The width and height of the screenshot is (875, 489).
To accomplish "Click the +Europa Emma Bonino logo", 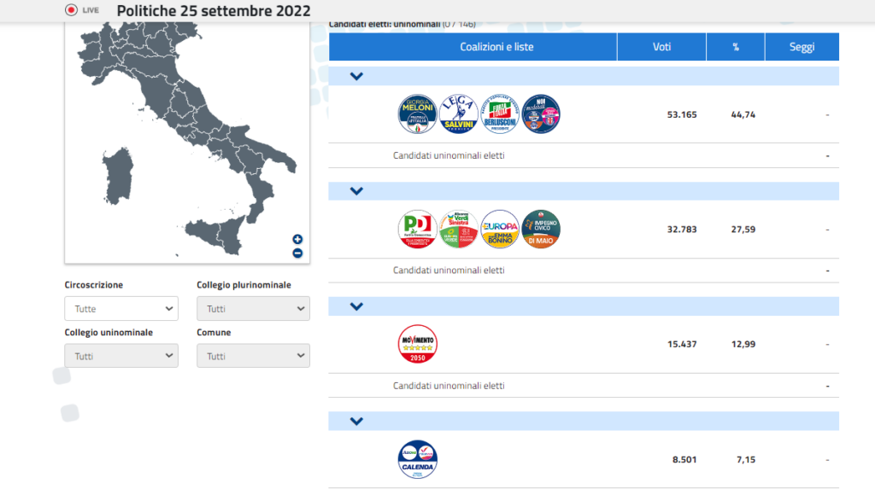I will [x=500, y=230].
